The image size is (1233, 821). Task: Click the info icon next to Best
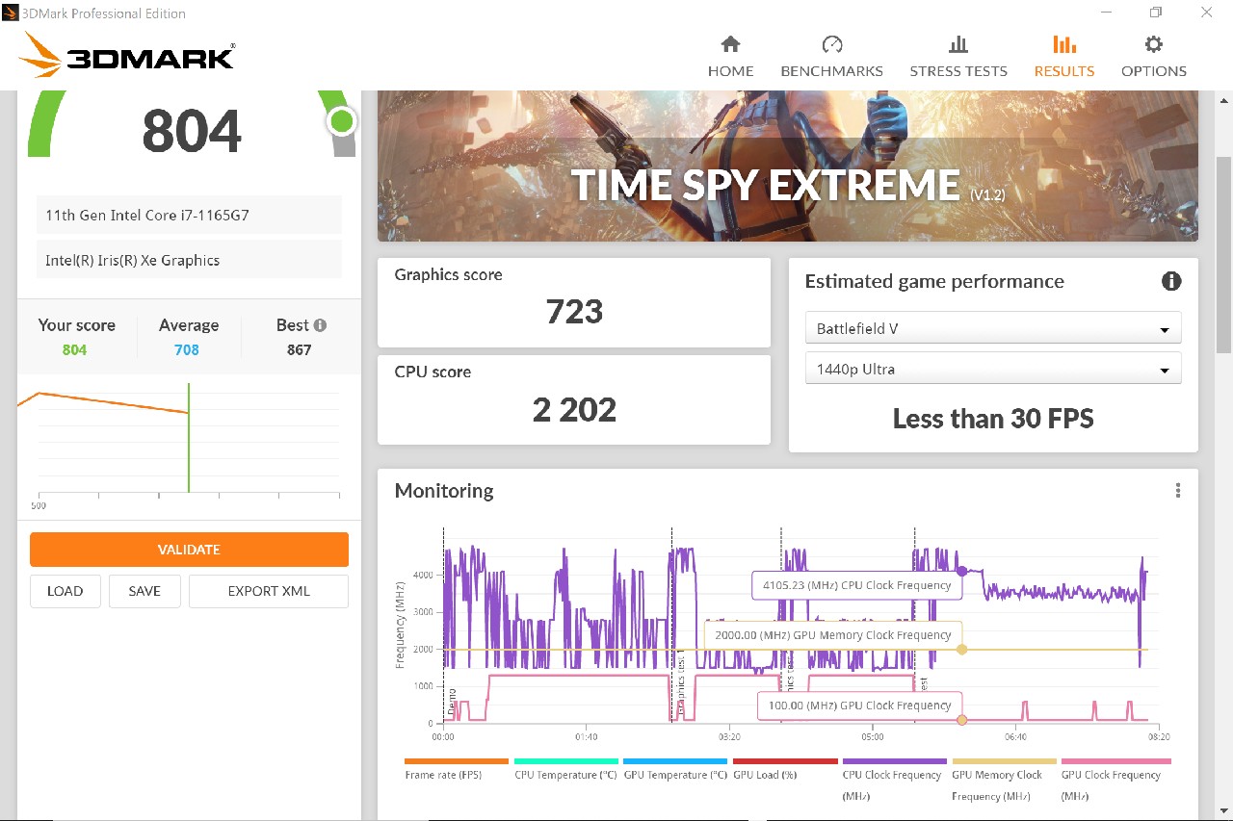pos(320,325)
